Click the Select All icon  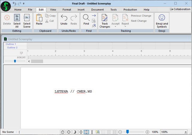17,20
